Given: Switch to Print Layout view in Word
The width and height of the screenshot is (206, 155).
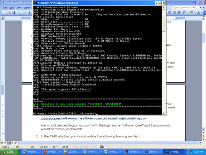Looking at the screenshot, I should pos(9,142).
